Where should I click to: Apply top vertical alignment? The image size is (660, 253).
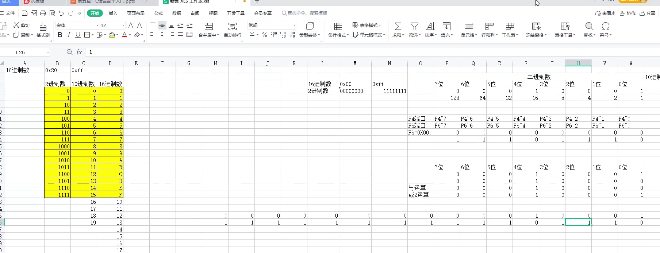[153, 25]
